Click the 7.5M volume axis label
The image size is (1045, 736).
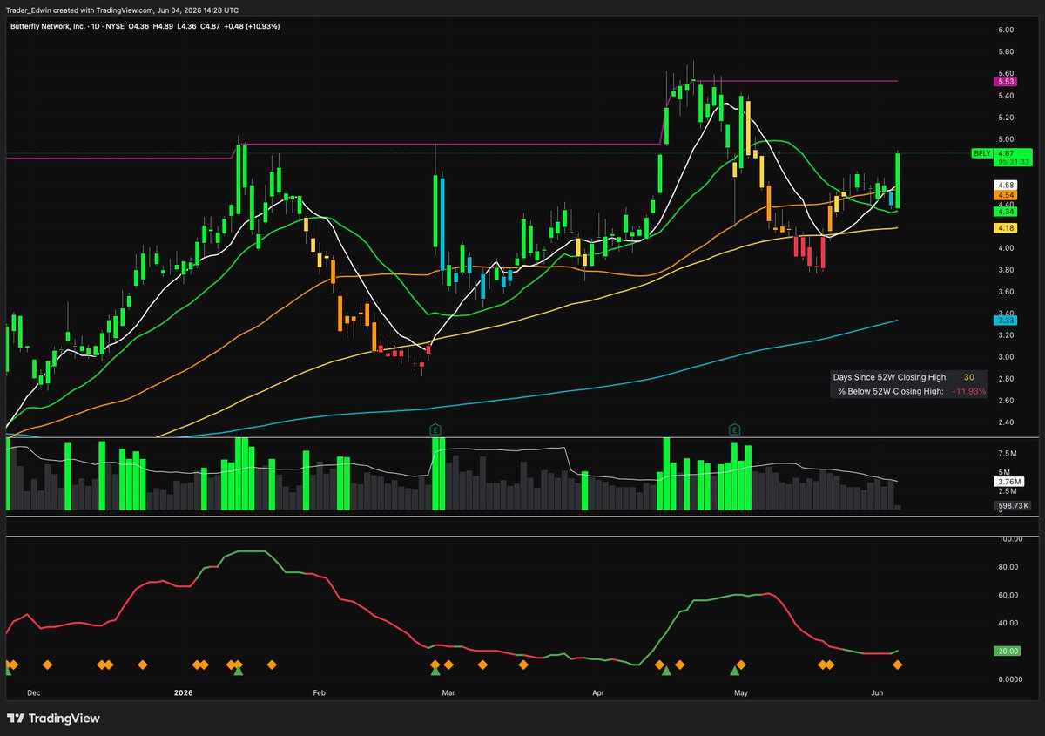coord(1007,454)
